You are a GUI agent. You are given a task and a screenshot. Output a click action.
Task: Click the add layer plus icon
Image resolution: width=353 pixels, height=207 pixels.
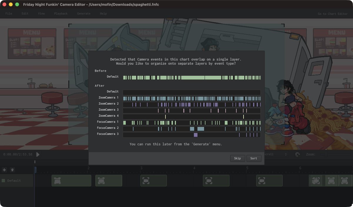[x=4, y=170]
